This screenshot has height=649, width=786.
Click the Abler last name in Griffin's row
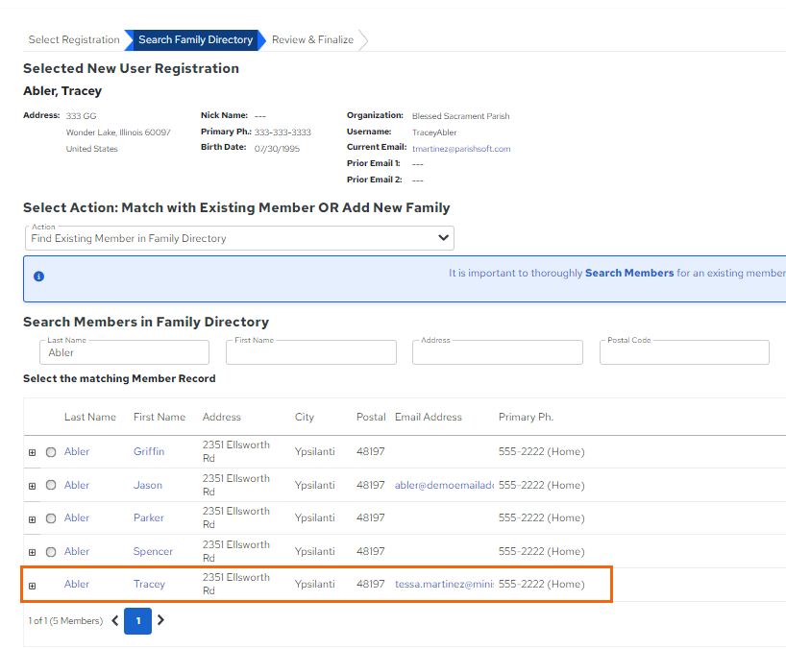pos(77,451)
